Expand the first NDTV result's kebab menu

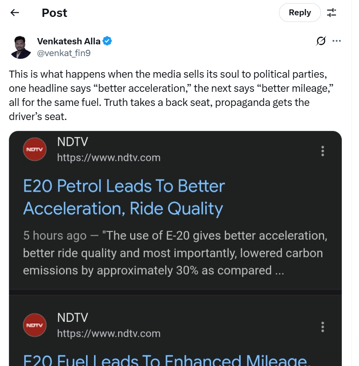click(323, 151)
